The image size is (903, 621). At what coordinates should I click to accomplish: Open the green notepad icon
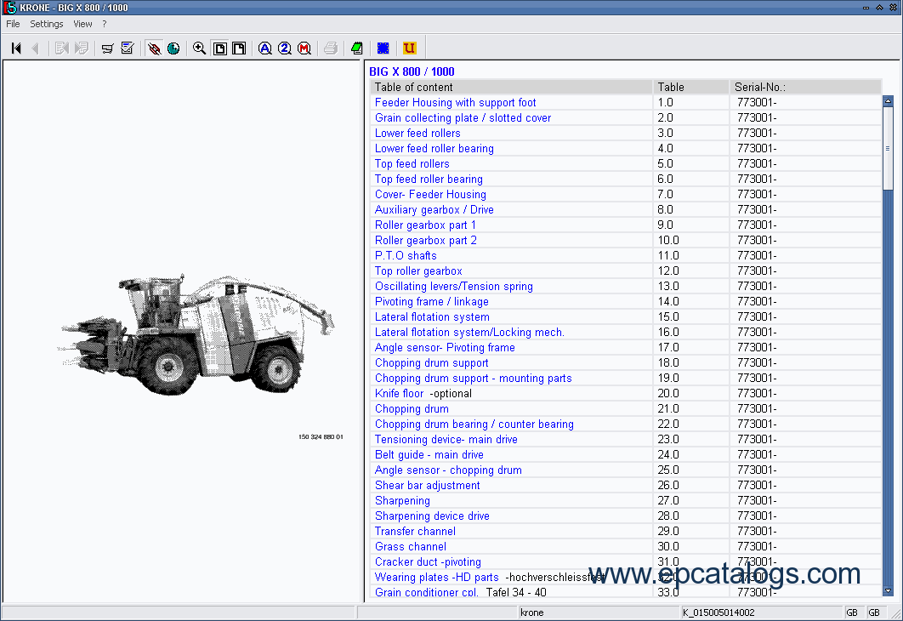357,48
